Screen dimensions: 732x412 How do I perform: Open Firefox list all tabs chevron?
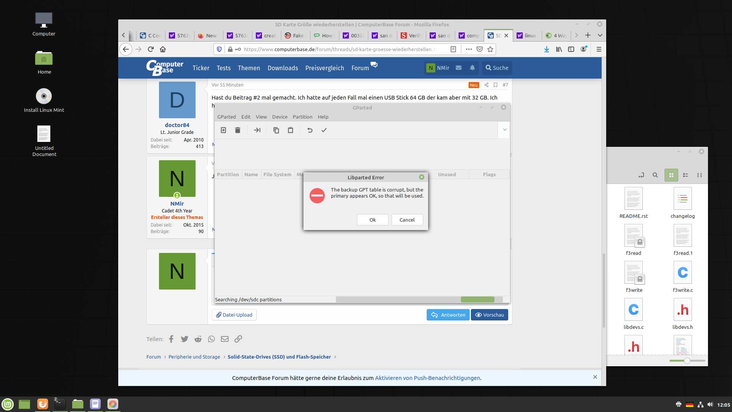600,35
